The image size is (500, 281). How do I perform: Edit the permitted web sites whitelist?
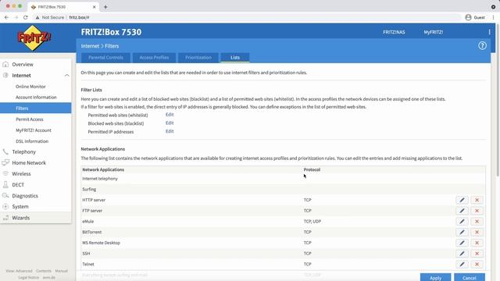(170, 115)
